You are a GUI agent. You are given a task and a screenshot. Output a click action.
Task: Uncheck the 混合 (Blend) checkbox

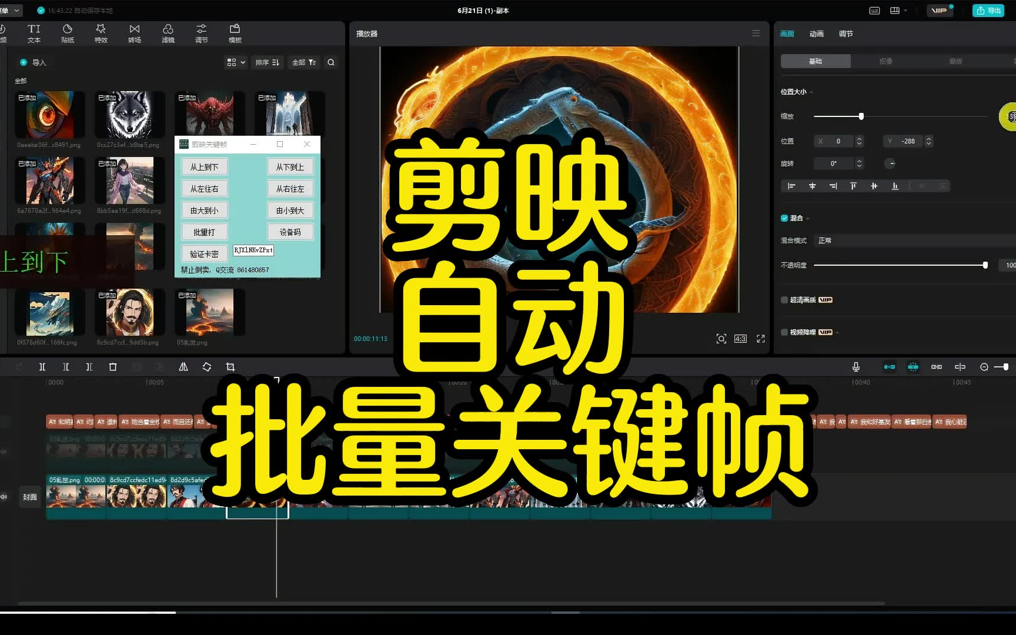(784, 218)
